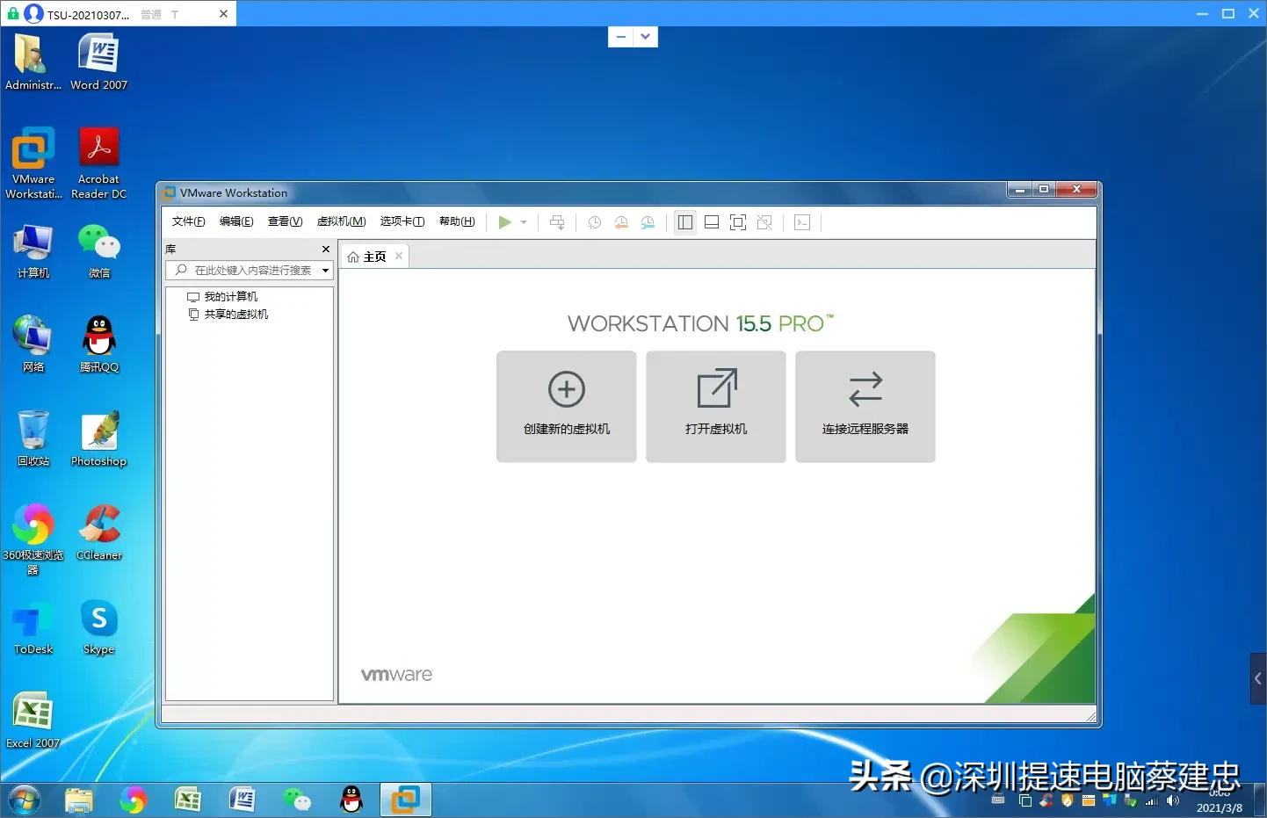1267x818 pixels.
Task: Enter full screen mode in VMware
Action: tap(738, 222)
